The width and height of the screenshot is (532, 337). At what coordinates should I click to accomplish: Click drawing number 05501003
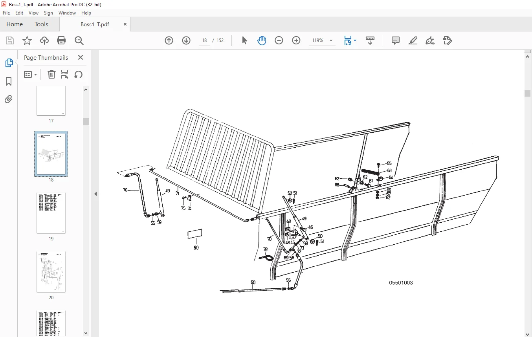coord(401,283)
